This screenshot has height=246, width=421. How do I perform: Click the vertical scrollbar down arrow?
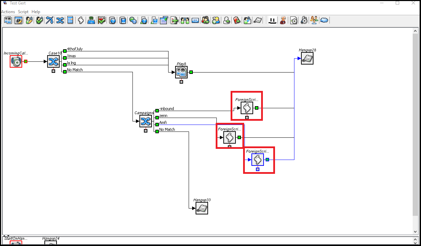point(415,231)
